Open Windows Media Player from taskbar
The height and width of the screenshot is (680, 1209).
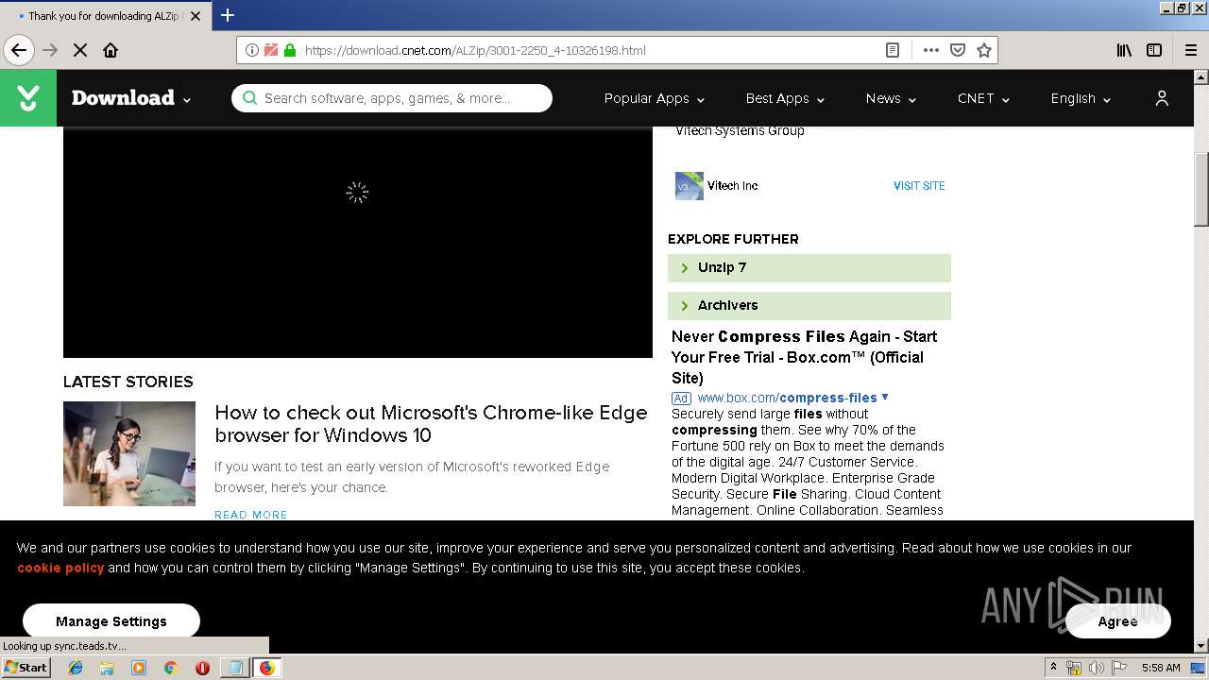[139, 668]
